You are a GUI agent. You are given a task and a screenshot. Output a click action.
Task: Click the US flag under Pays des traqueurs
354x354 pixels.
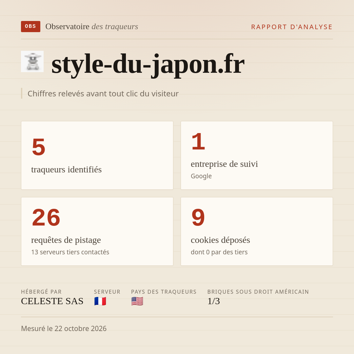tap(137, 301)
